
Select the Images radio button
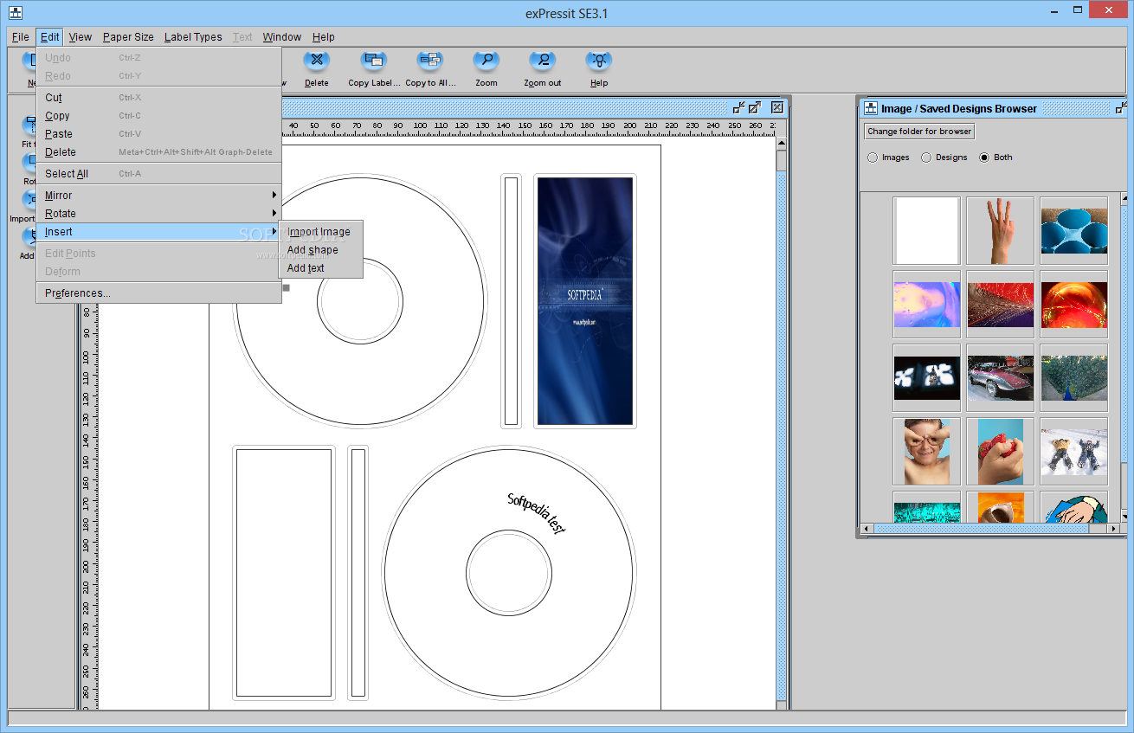coord(873,158)
